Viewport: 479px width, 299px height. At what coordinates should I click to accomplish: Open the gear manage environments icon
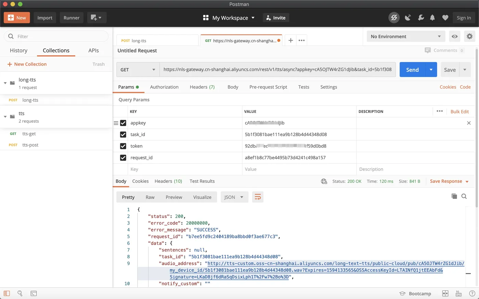469,36
